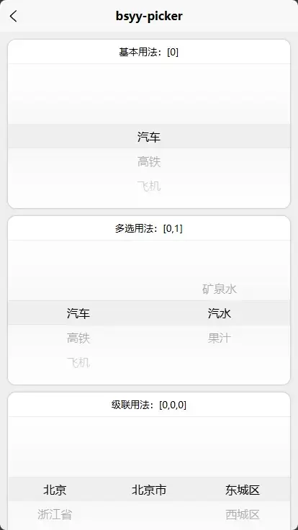Pick 东城区 in the district column
This screenshot has height=530, width=298.
[243, 490]
